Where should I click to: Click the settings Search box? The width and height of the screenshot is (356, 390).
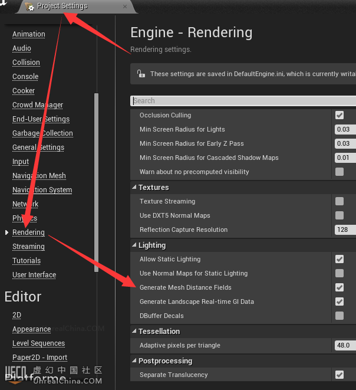[x=243, y=101]
